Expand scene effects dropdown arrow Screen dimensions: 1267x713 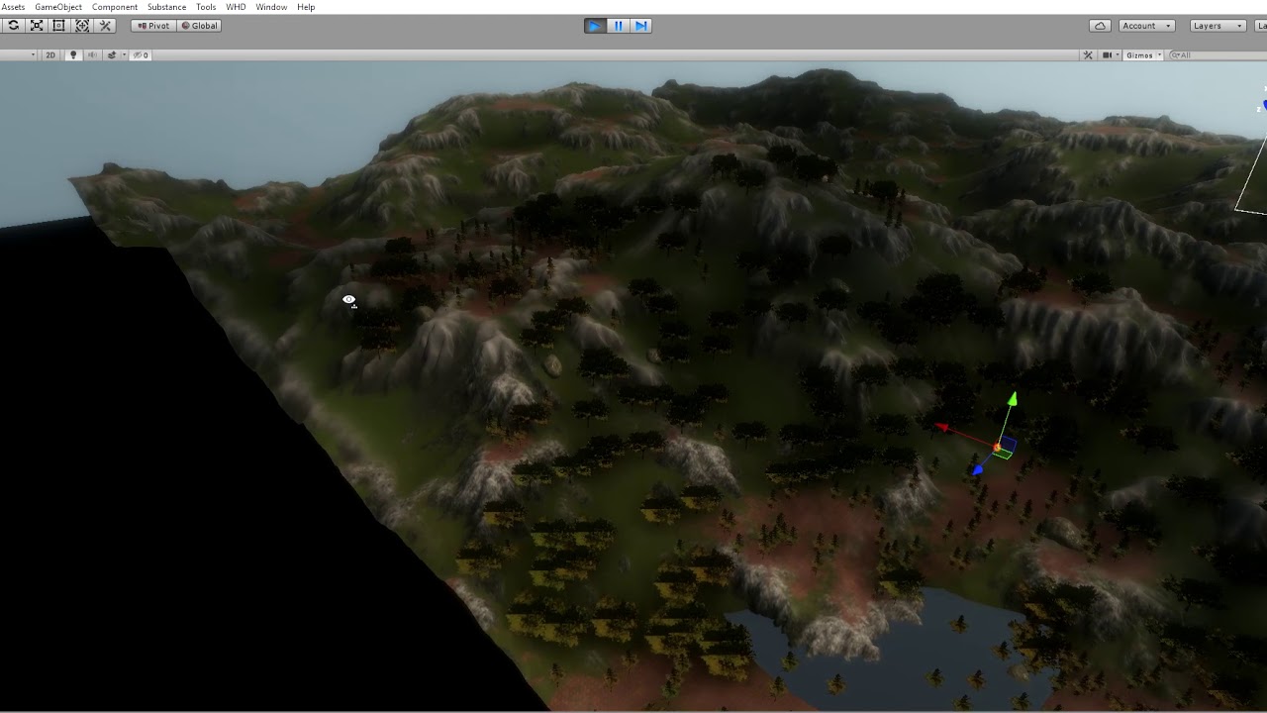[124, 55]
